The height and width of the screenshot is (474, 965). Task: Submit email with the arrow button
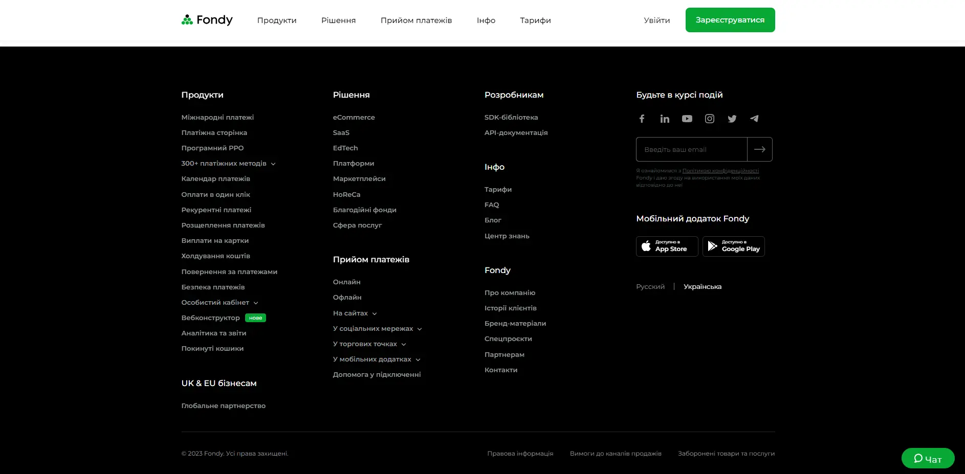point(760,149)
